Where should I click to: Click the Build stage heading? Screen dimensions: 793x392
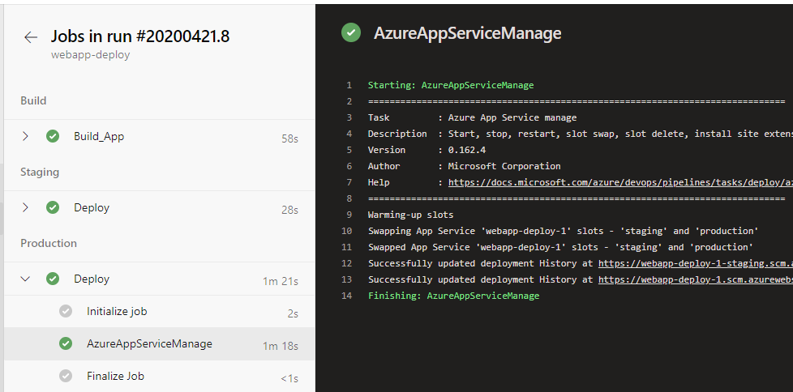pos(33,100)
